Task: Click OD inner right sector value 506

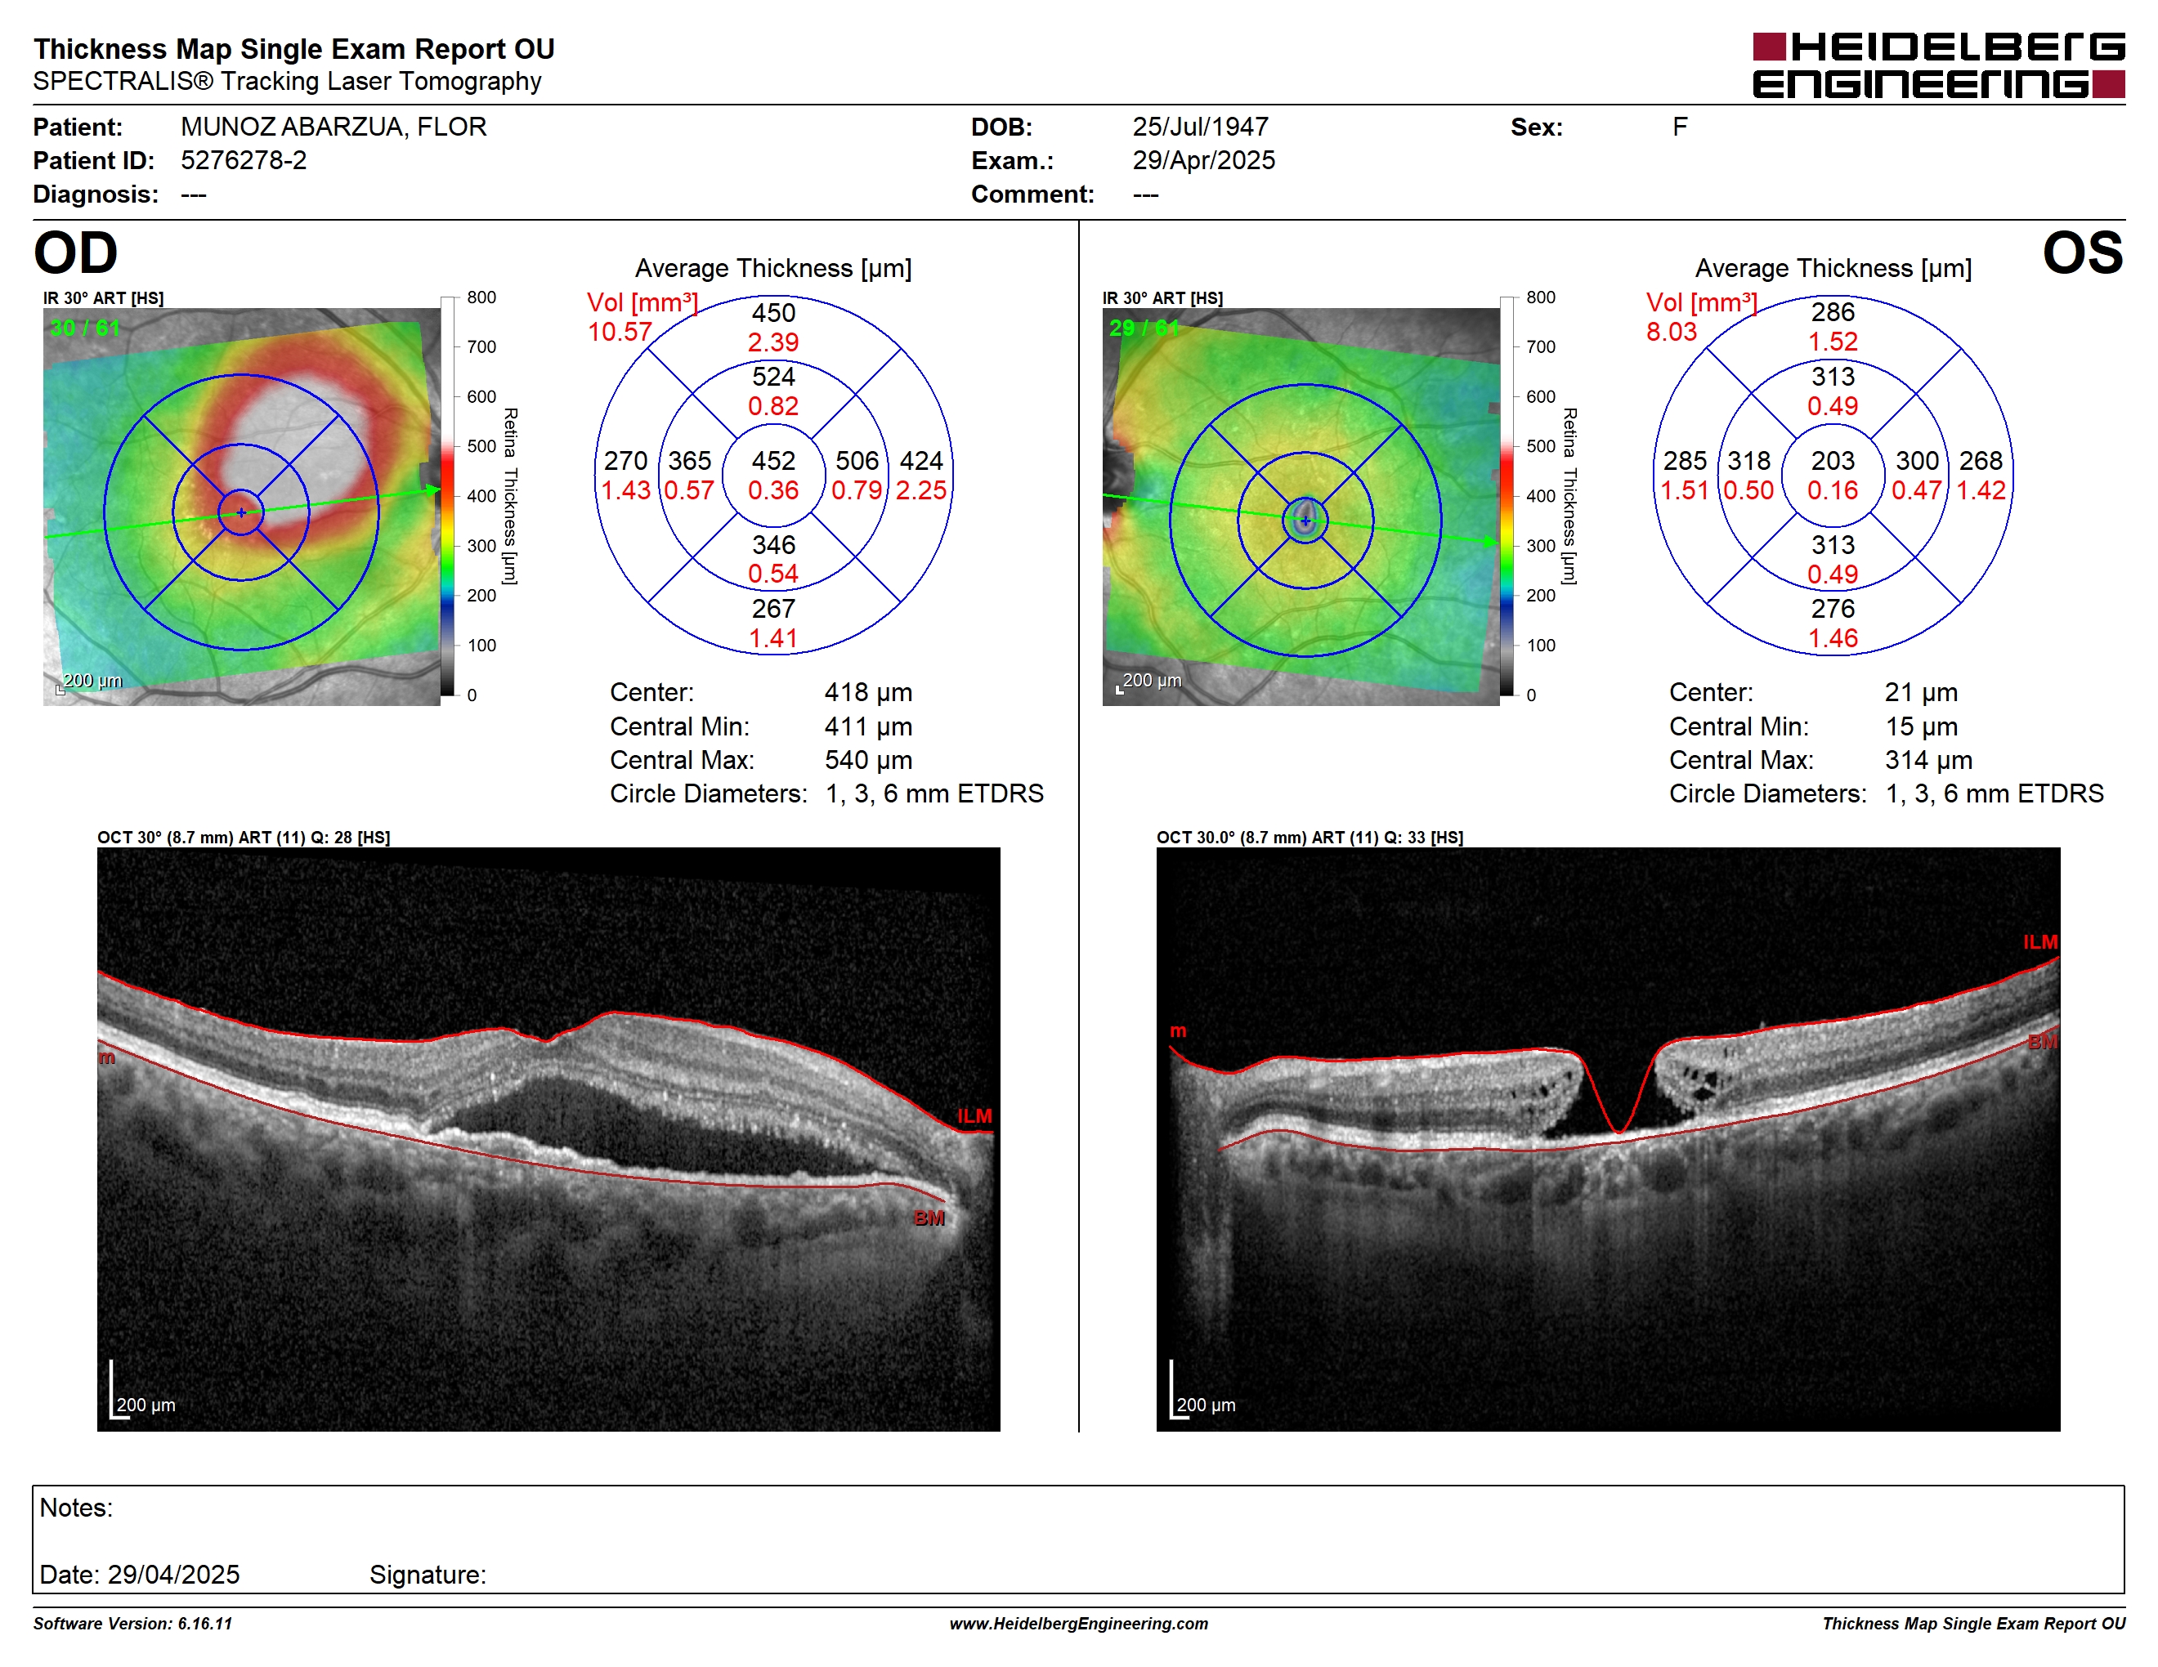Action: (857, 461)
